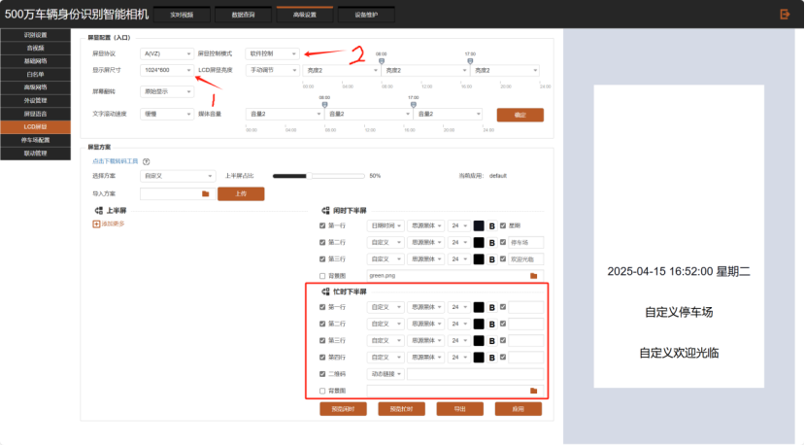Uncheck busy section 第四行 checkbox
Viewport: 805px width, 446px height.
tap(322, 358)
